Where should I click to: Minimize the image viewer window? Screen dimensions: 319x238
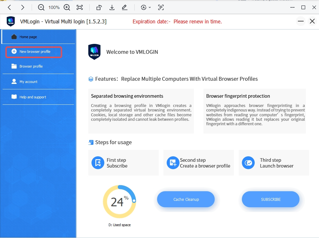[x=292, y=8]
